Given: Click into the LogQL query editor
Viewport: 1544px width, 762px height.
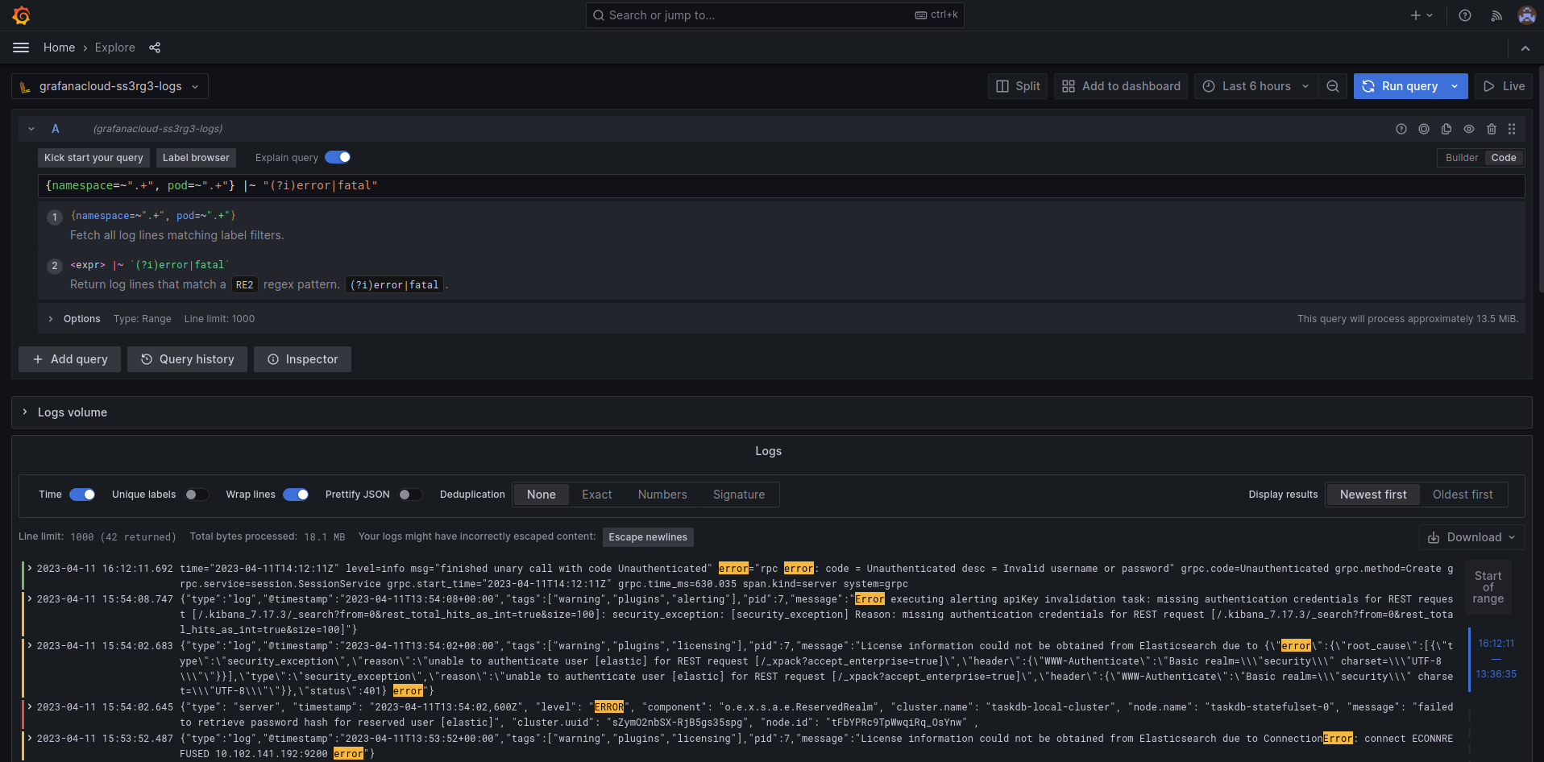Looking at the screenshot, I should tap(781, 186).
